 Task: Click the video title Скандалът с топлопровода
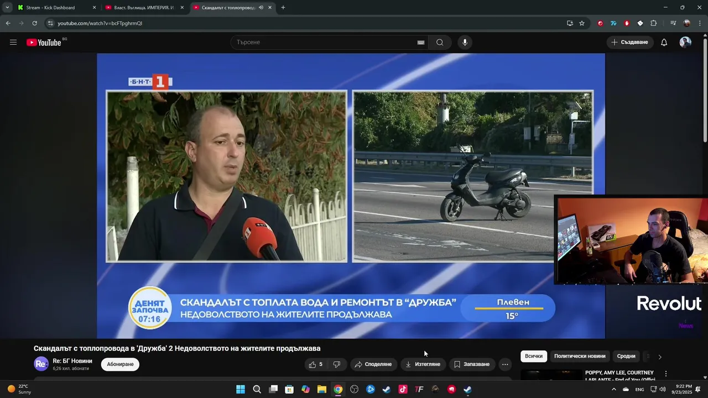[x=177, y=349]
